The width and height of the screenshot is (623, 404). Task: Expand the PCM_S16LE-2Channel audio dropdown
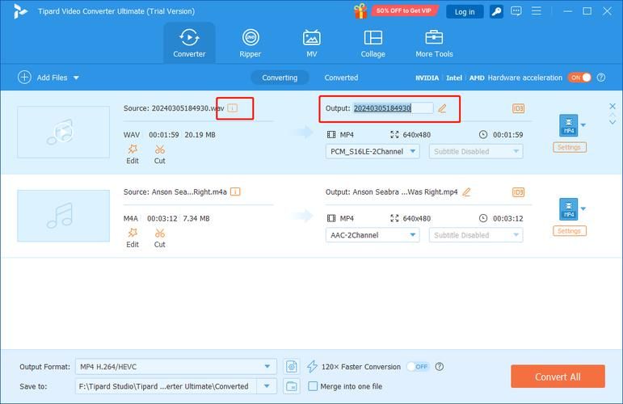(x=373, y=151)
